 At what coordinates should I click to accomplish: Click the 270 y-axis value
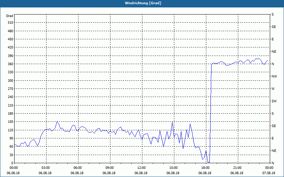tap(11, 89)
